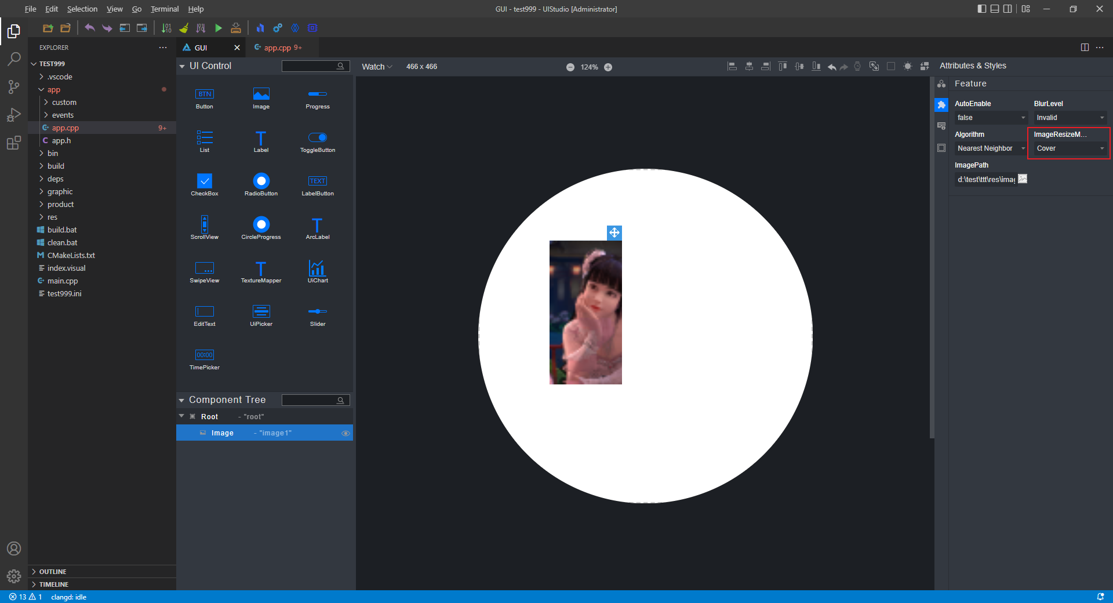This screenshot has height=603, width=1113.
Task: Click browse image icon beside ImagePath
Action: pyautogui.click(x=1023, y=179)
